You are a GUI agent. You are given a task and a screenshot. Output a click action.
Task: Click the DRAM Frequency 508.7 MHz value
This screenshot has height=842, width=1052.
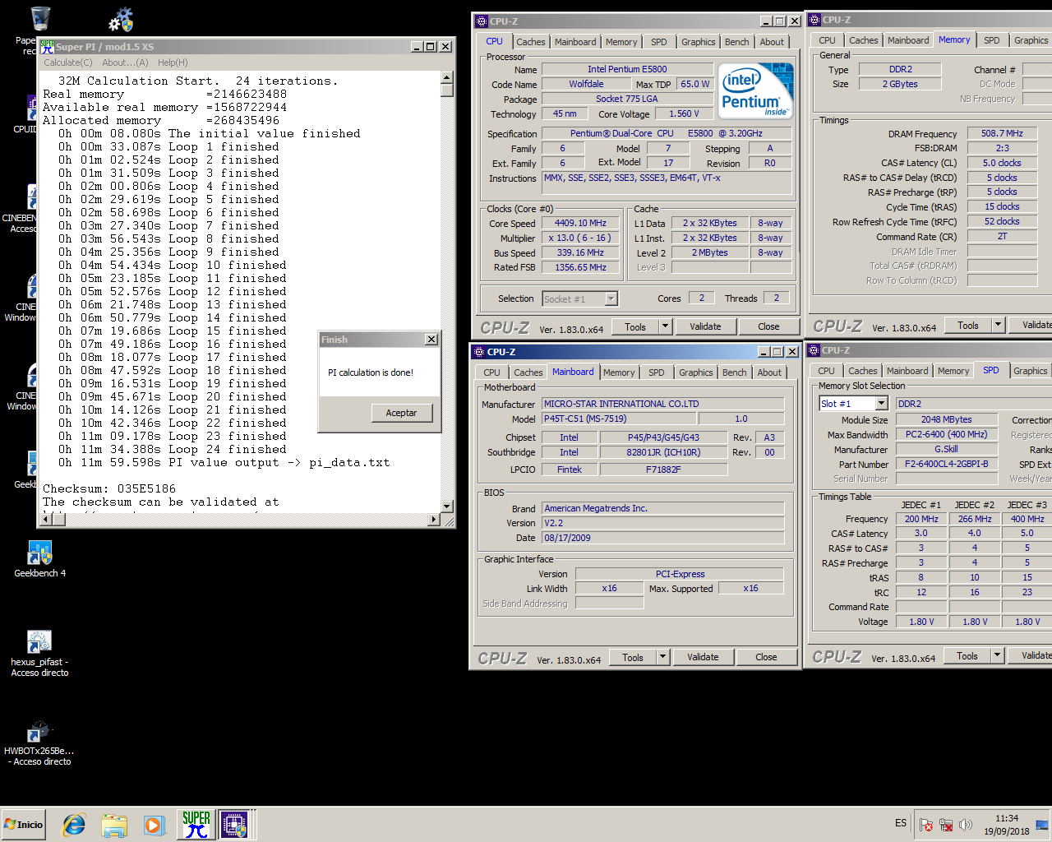(x=1003, y=132)
